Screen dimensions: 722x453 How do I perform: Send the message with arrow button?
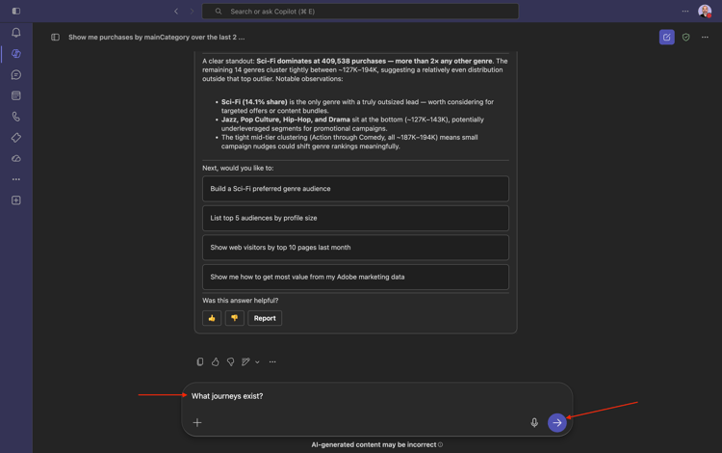pos(557,422)
